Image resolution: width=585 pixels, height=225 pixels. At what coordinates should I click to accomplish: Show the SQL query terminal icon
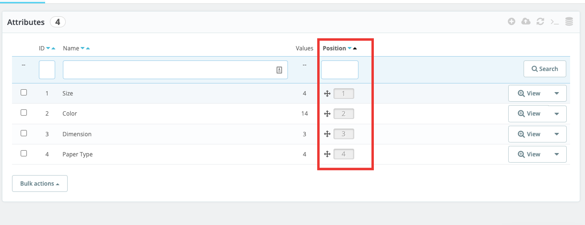(x=555, y=22)
